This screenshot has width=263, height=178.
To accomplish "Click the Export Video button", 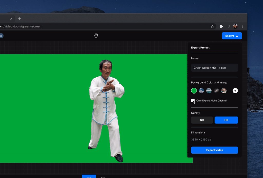I will tap(214, 150).
